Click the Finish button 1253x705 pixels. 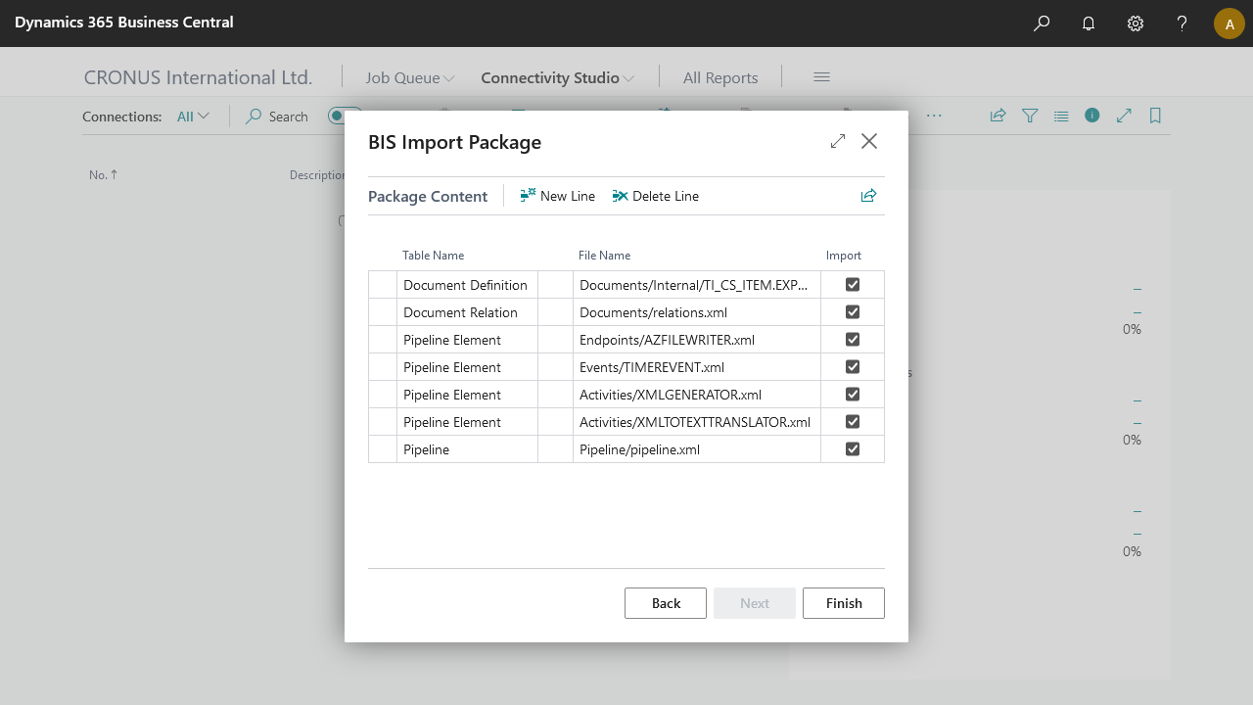pyautogui.click(x=844, y=603)
